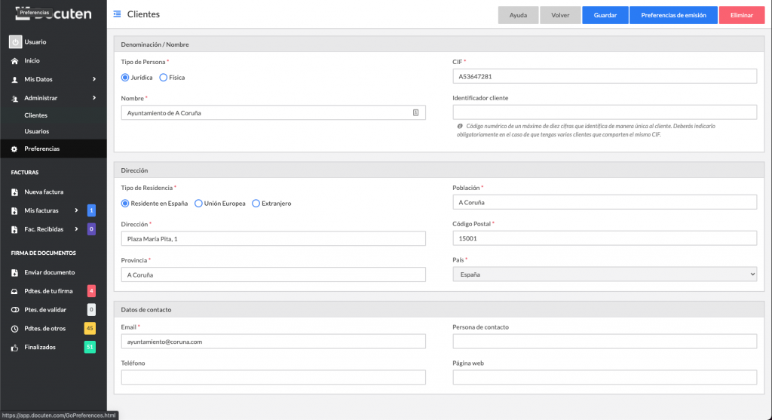Viewport: 772px width, 420px height.
Task: Click the purple badge 0 on Fac. Recibidas
Action: 91,229
